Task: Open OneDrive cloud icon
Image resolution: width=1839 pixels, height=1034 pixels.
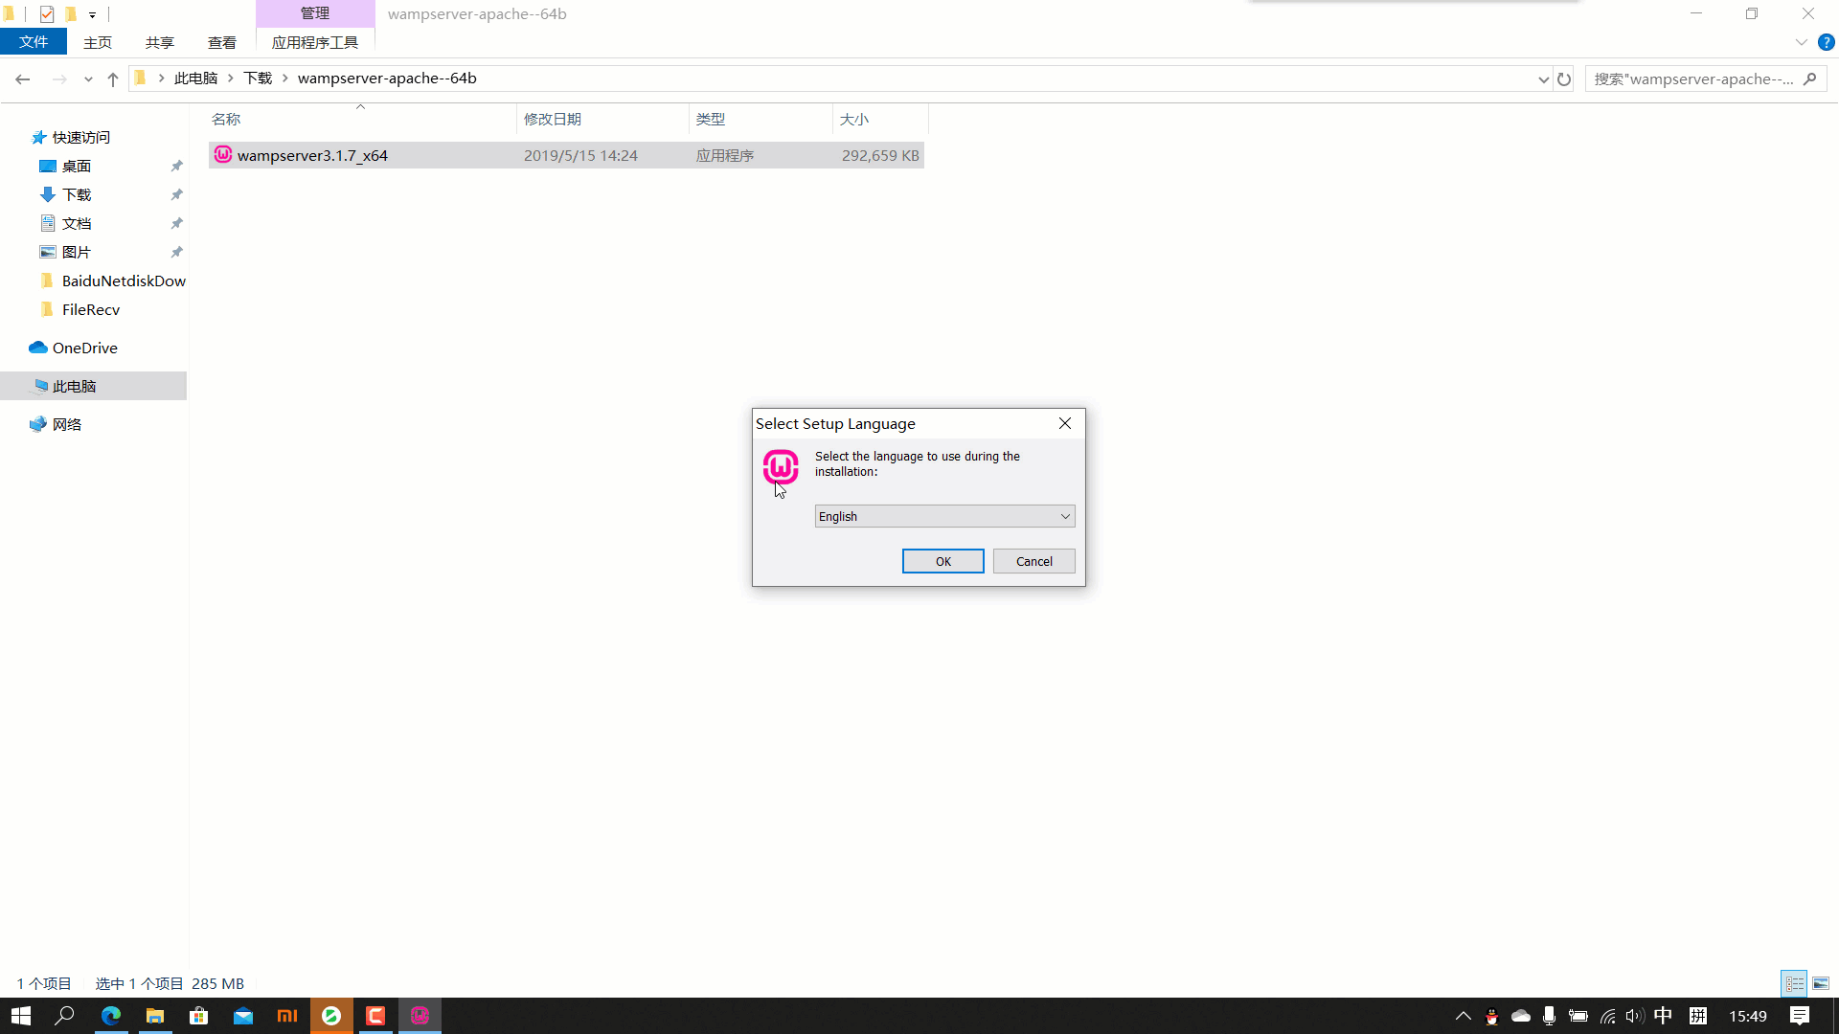Action: (35, 348)
